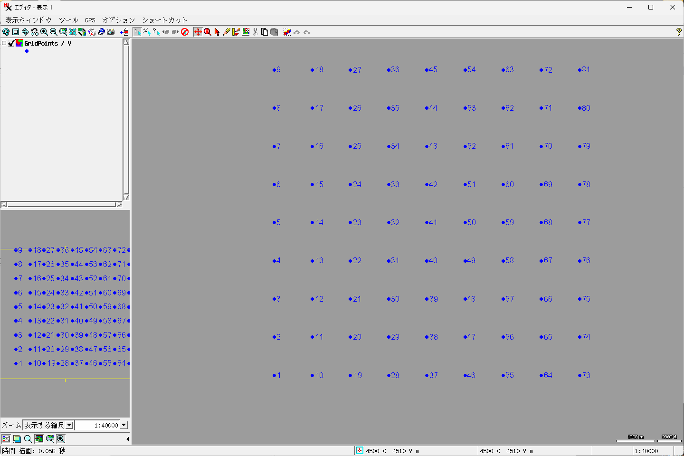The image size is (684, 456).
Task: Click the redraw refresh view icon
Action: [6, 32]
